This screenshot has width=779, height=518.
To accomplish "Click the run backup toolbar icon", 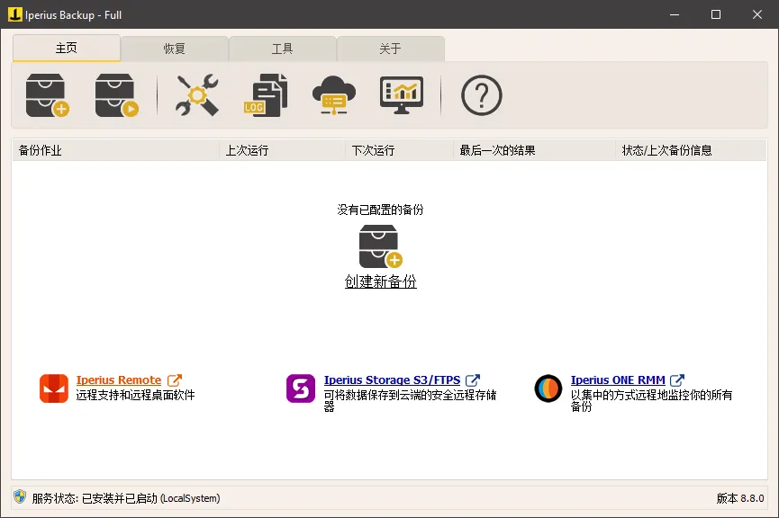I will 115,94.
